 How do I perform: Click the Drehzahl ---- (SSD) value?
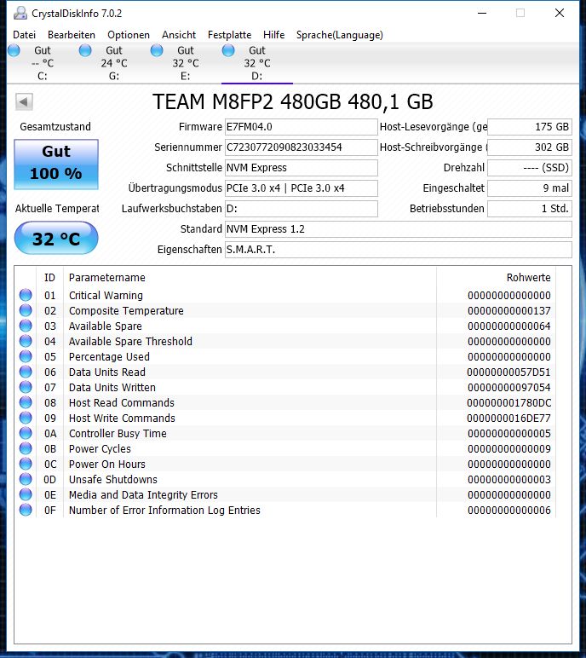click(530, 168)
